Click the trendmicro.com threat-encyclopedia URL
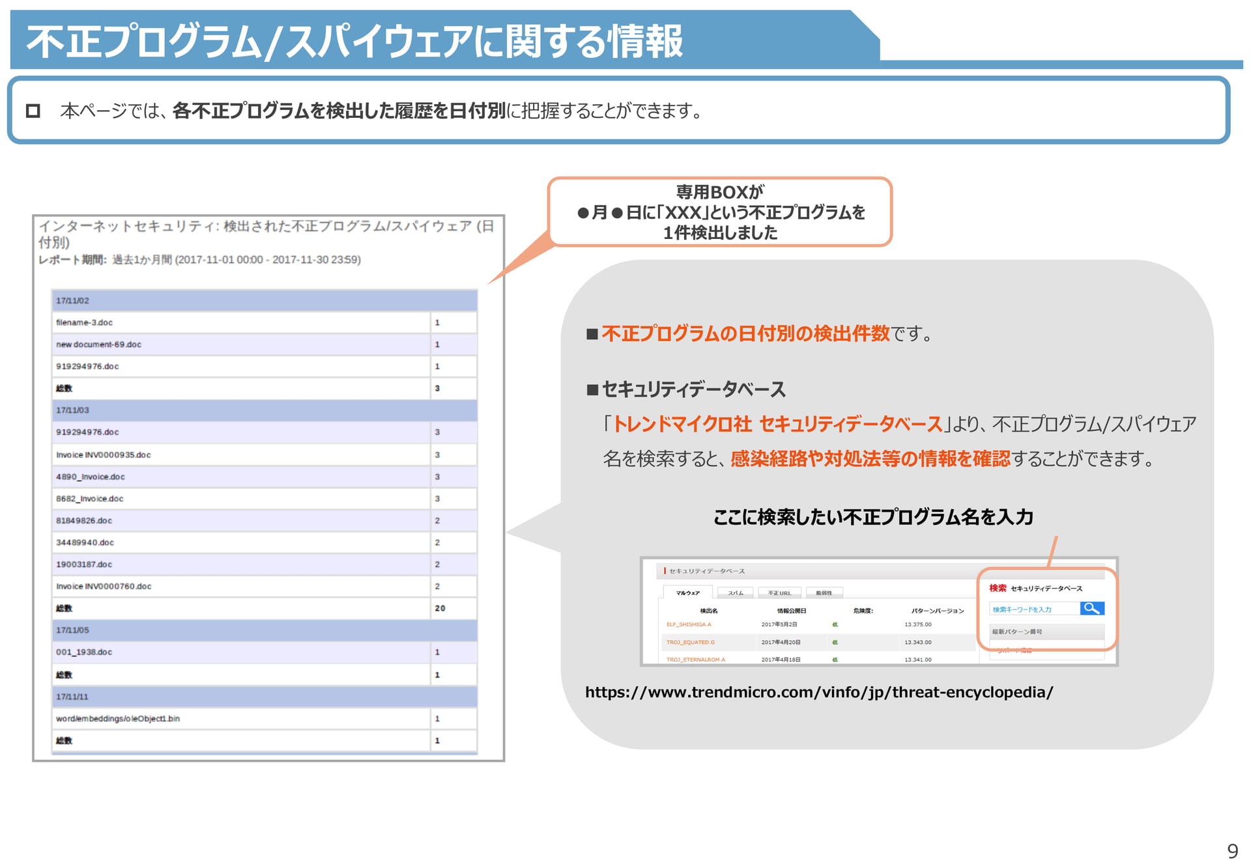Screen dimensions: 1251x864 (818, 691)
